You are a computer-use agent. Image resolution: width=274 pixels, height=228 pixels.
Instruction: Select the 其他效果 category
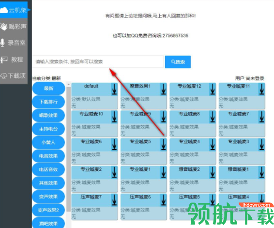48,183
